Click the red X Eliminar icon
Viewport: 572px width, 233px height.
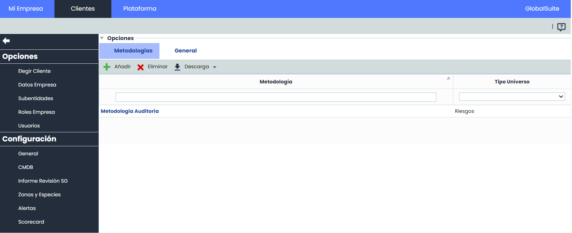tap(140, 67)
